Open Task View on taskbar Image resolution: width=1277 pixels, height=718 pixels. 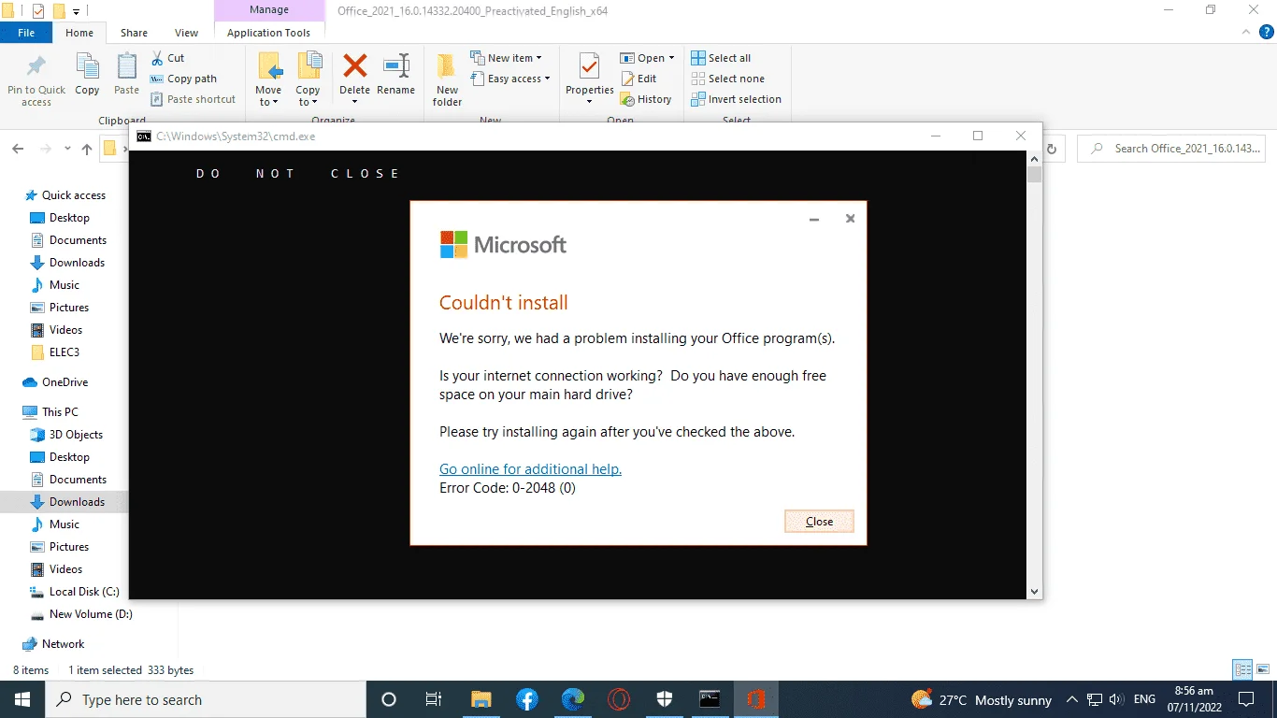[x=434, y=699]
